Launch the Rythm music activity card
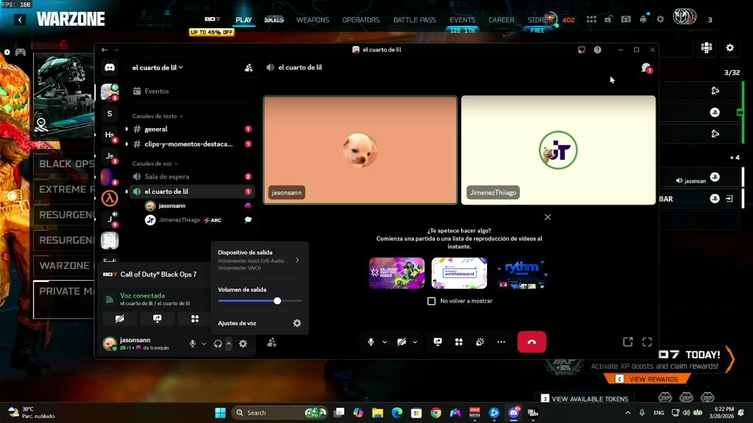The width and height of the screenshot is (753, 423). pyautogui.click(x=522, y=273)
